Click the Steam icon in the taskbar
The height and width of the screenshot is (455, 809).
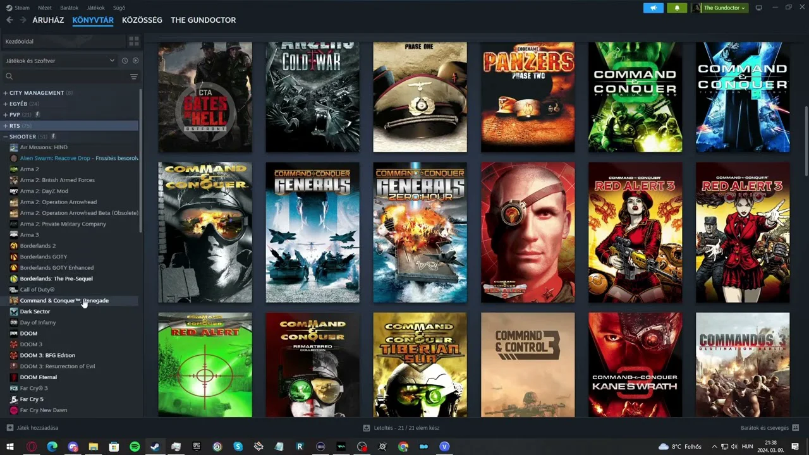[155, 447]
